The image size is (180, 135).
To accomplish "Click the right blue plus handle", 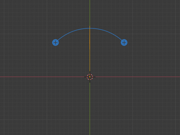I will click(x=124, y=42).
